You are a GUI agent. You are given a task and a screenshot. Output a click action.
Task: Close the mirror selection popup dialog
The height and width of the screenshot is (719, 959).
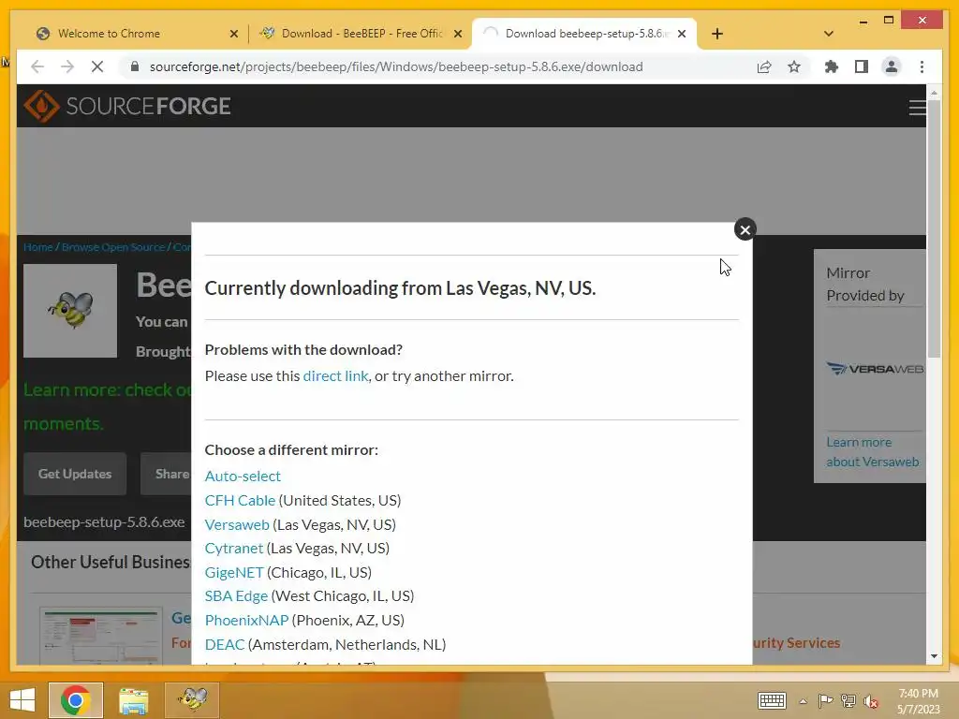[745, 230]
